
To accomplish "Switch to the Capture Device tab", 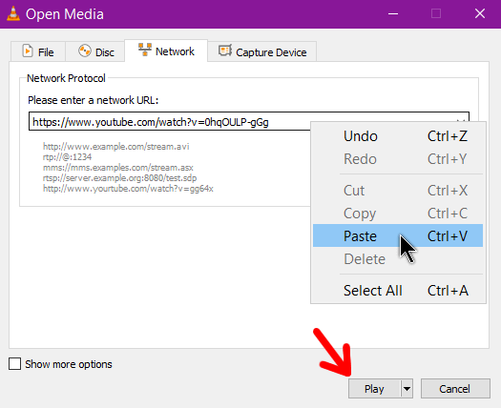I will click(262, 51).
